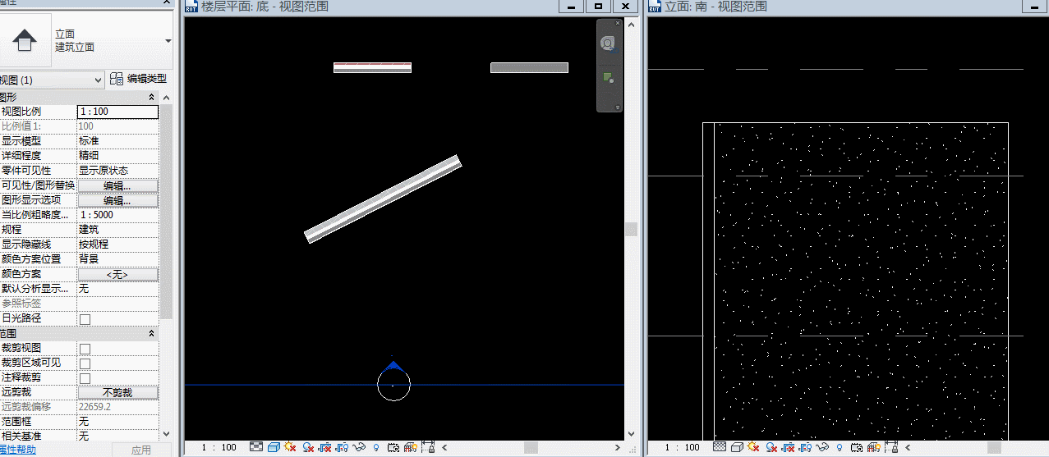1049x457 pixels.
Task: Toggle Shadows in floor plan view bar
Action: click(x=308, y=447)
